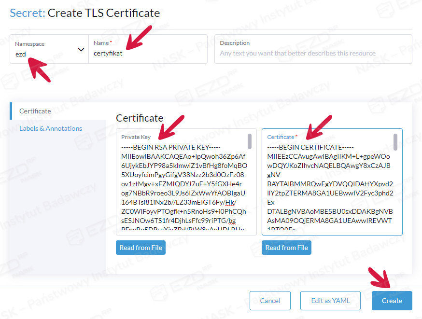422x319 pixels.
Task: Open the Labels & Annotations tab
Action: click(51, 128)
